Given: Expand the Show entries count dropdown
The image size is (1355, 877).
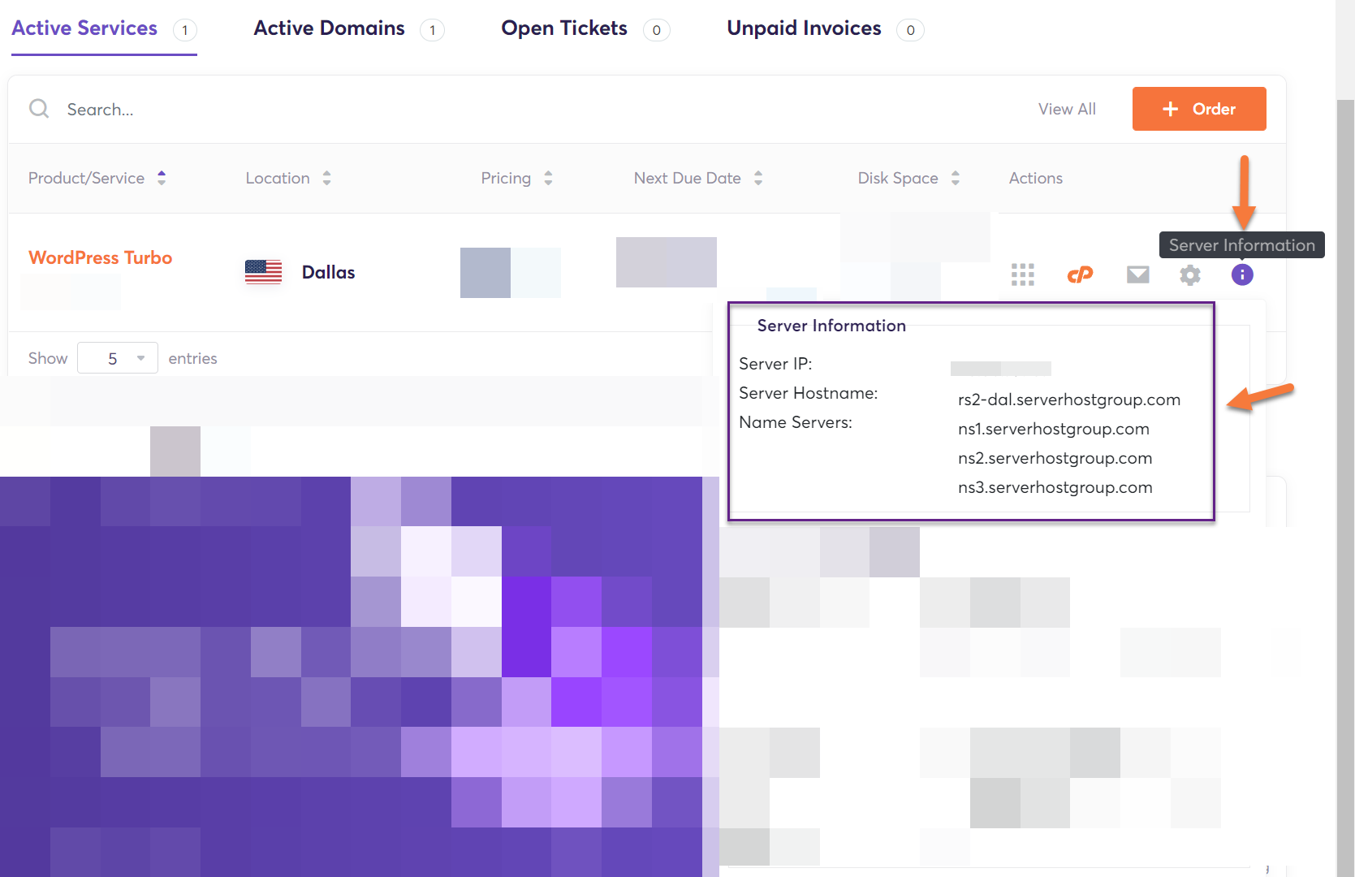Looking at the screenshot, I should click(x=118, y=358).
